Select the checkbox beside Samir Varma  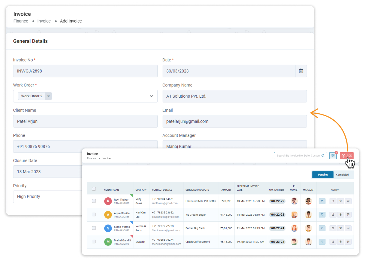[94, 228]
